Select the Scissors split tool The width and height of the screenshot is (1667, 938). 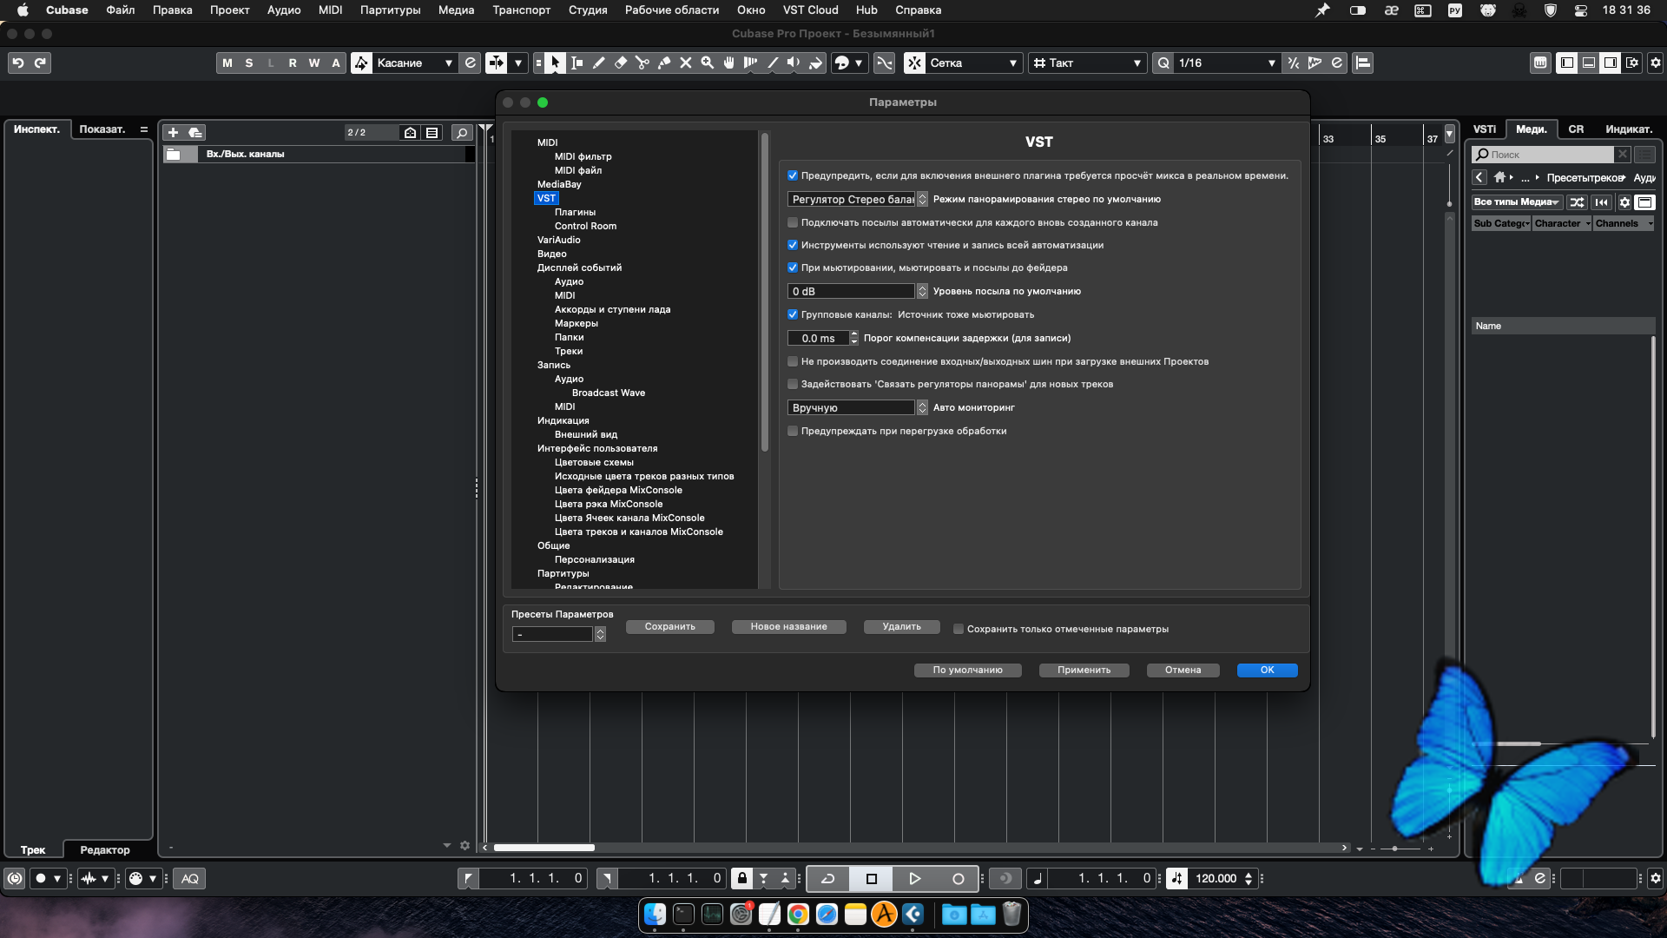coord(642,63)
